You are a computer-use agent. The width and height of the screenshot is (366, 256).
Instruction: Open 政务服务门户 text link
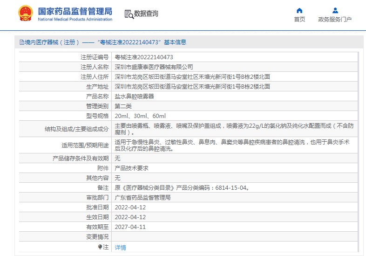[x=335, y=20]
